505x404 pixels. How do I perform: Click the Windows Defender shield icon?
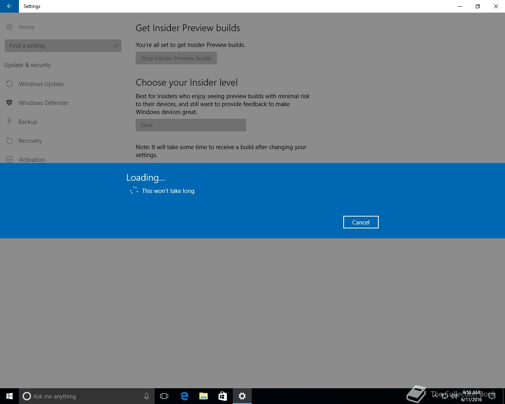(9, 103)
